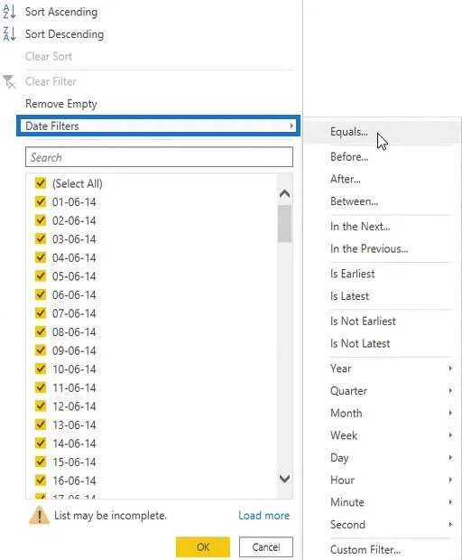
Task: Toggle the (Select All) checkbox
Action: 41,183
